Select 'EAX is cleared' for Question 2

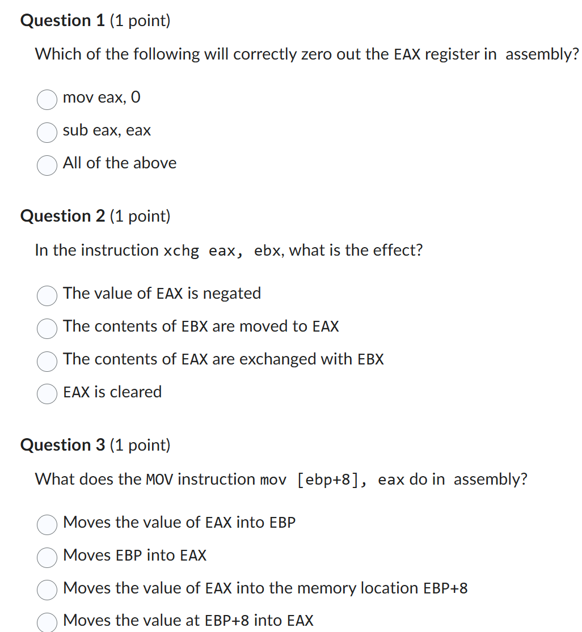coord(47,394)
